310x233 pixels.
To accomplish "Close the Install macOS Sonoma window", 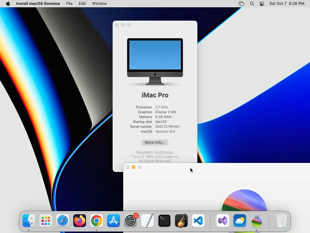I will pos(127,167).
